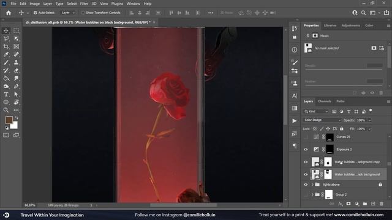
Task: Select the Pen tool
Action: point(17,86)
